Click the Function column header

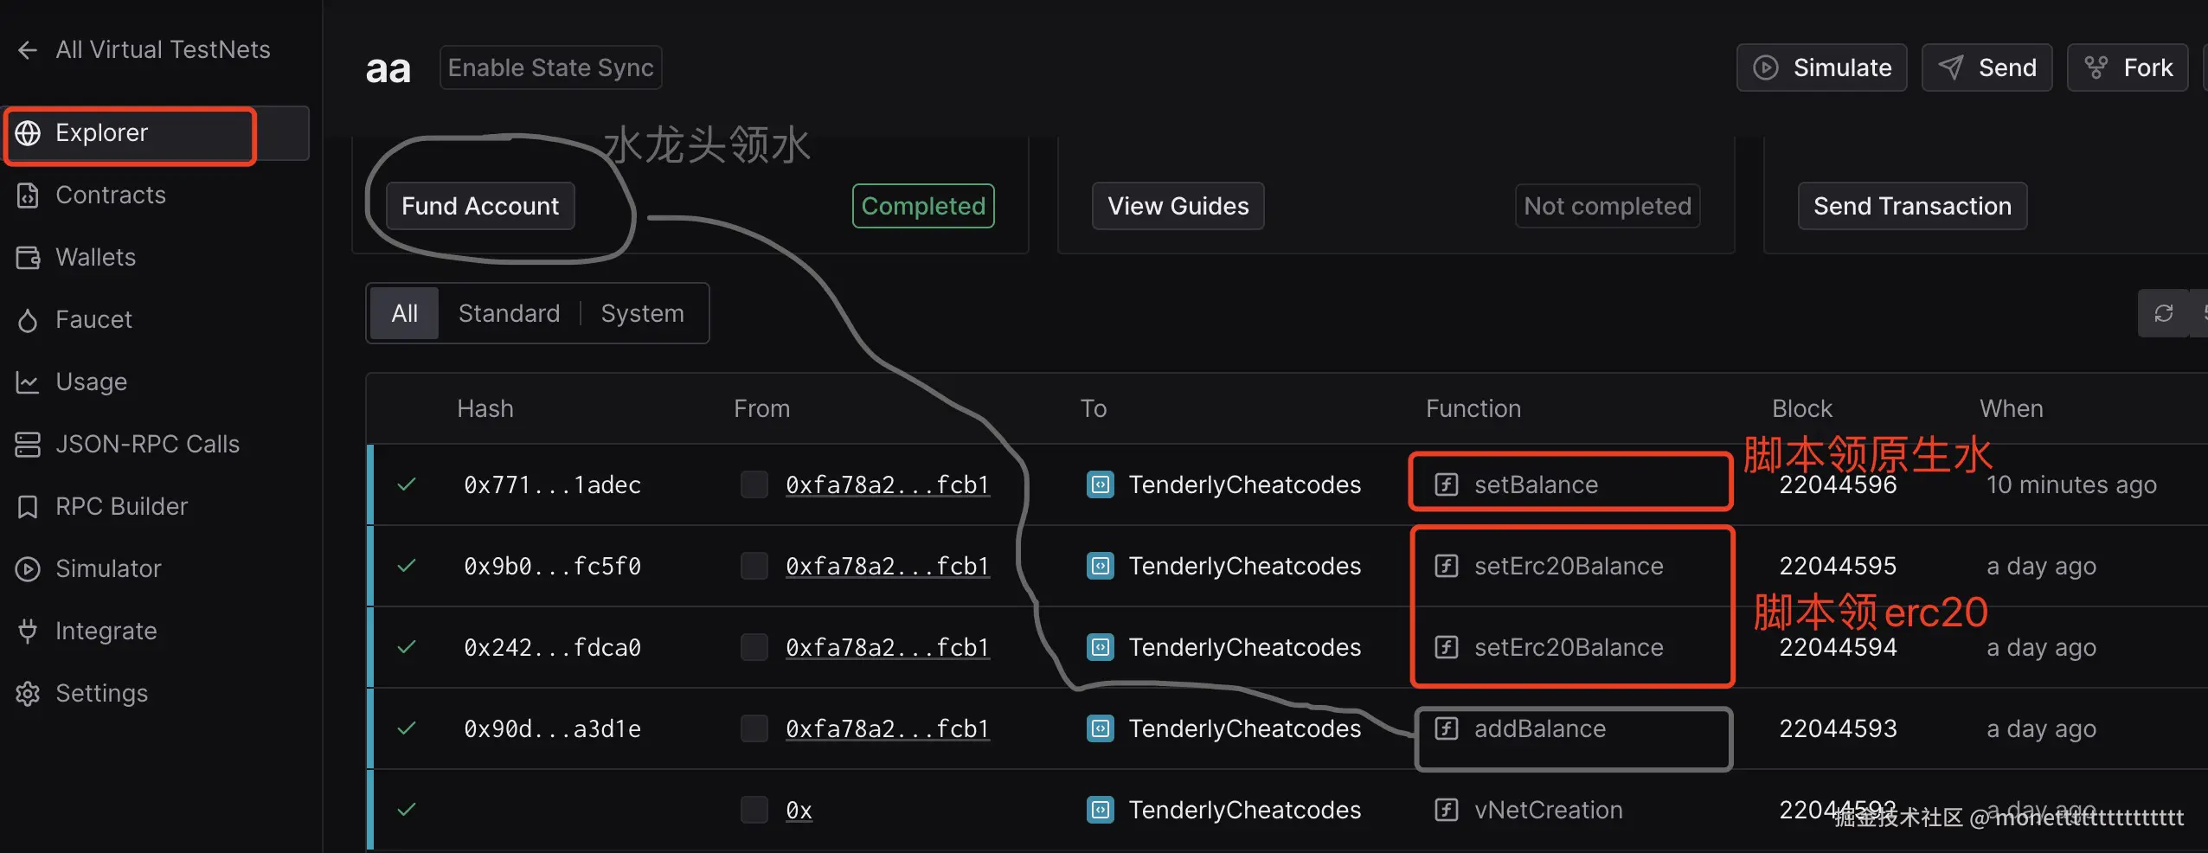pyautogui.click(x=1473, y=408)
